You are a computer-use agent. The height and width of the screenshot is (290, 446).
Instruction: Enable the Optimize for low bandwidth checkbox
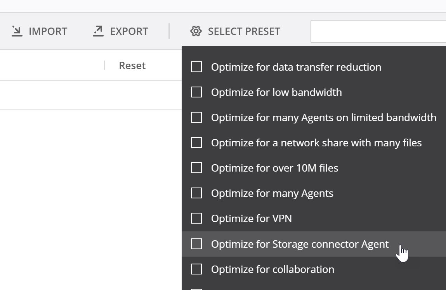tap(196, 92)
